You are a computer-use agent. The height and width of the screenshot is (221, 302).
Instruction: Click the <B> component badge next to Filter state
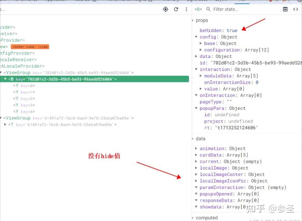[198, 9]
